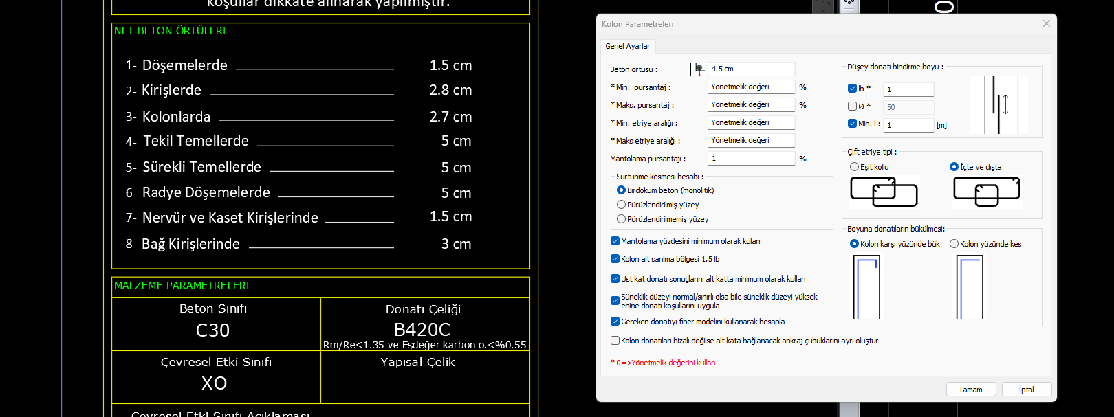Close the Kolon Parametreleri dialog with X
Image resolution: width=1114 pixels, height=417 pixels.
pos(1046,23)
